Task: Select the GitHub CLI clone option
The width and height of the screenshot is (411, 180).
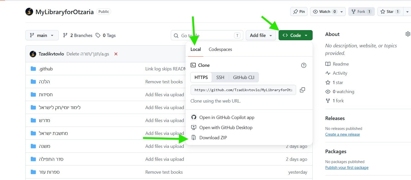Action: pyautogui.click(x=244, y=77)
